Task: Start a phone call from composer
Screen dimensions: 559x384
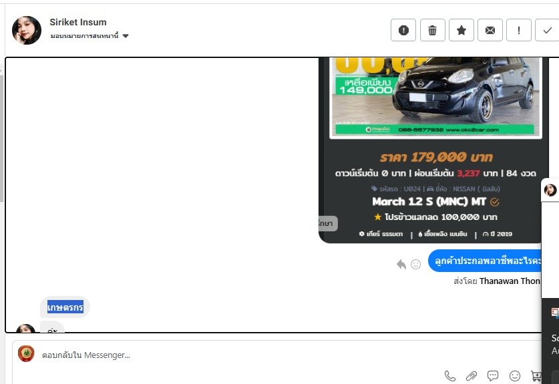Action: pos(450,376)
